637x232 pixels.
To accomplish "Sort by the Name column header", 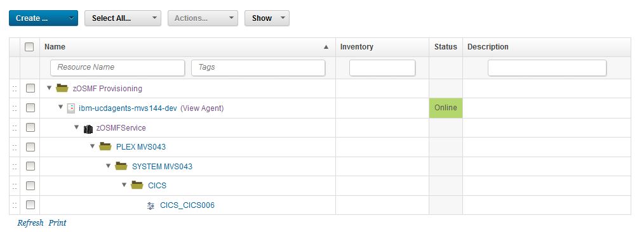I will pyautogui.click(x=55, y=47).
